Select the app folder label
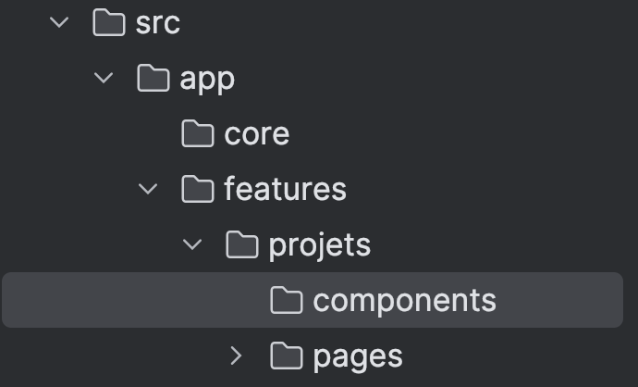Image resolution: width=638 pixels, height=387 pixels. [207, 80]
